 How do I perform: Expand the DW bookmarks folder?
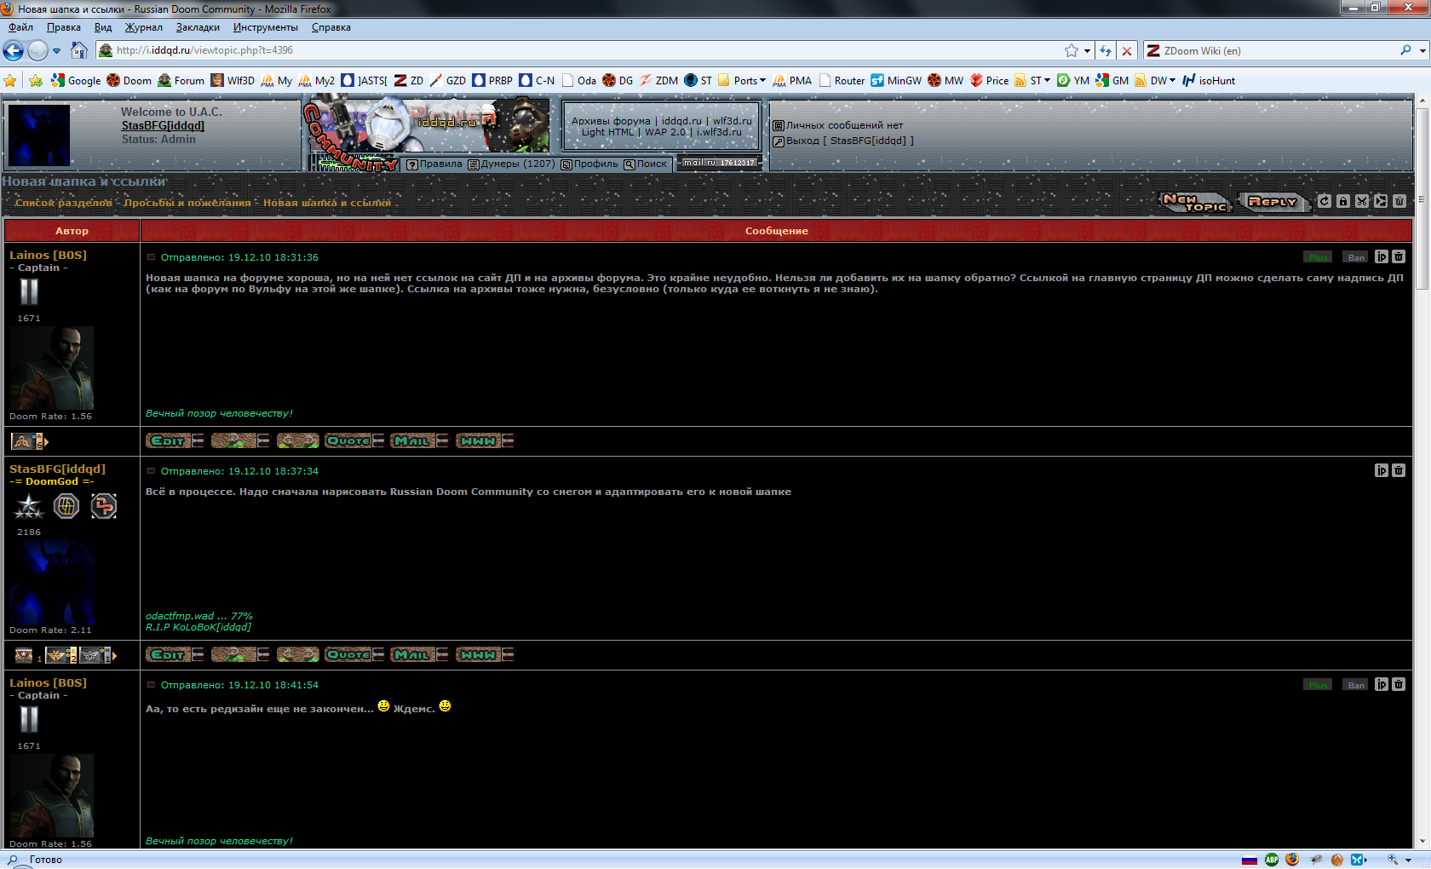tap(1163, 81)
